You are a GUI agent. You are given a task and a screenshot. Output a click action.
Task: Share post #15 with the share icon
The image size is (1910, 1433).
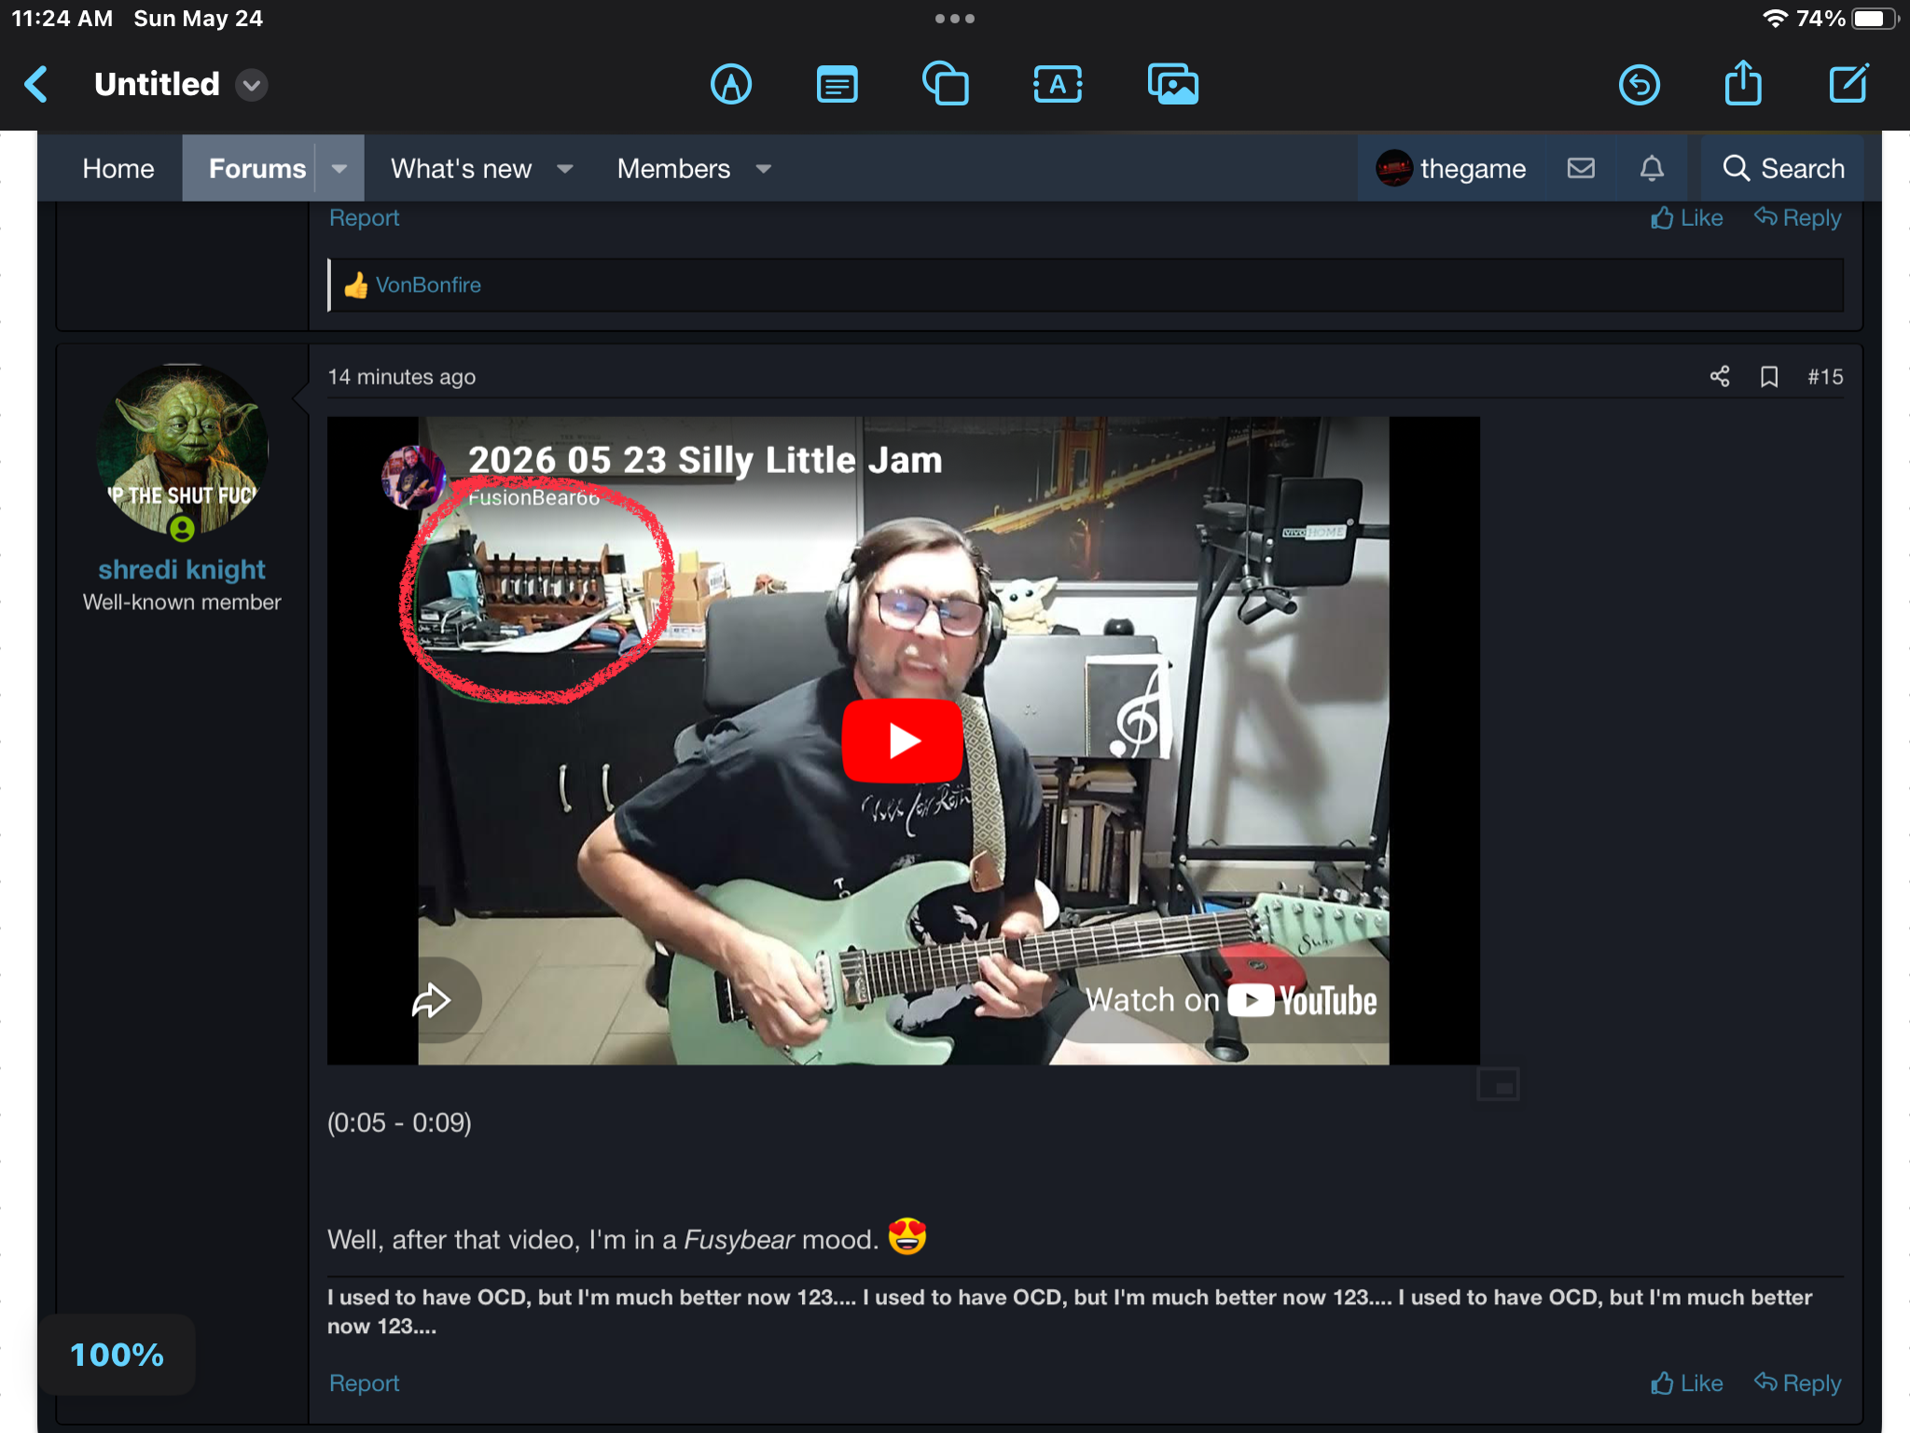coord(1720,377)
